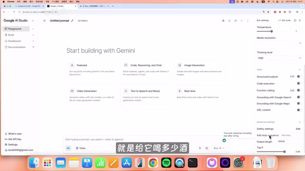The width and height of the screenshot is (305, 171).
Task: Click the Code, Reasoning, and Chat icon
Action: pos(126,65)
